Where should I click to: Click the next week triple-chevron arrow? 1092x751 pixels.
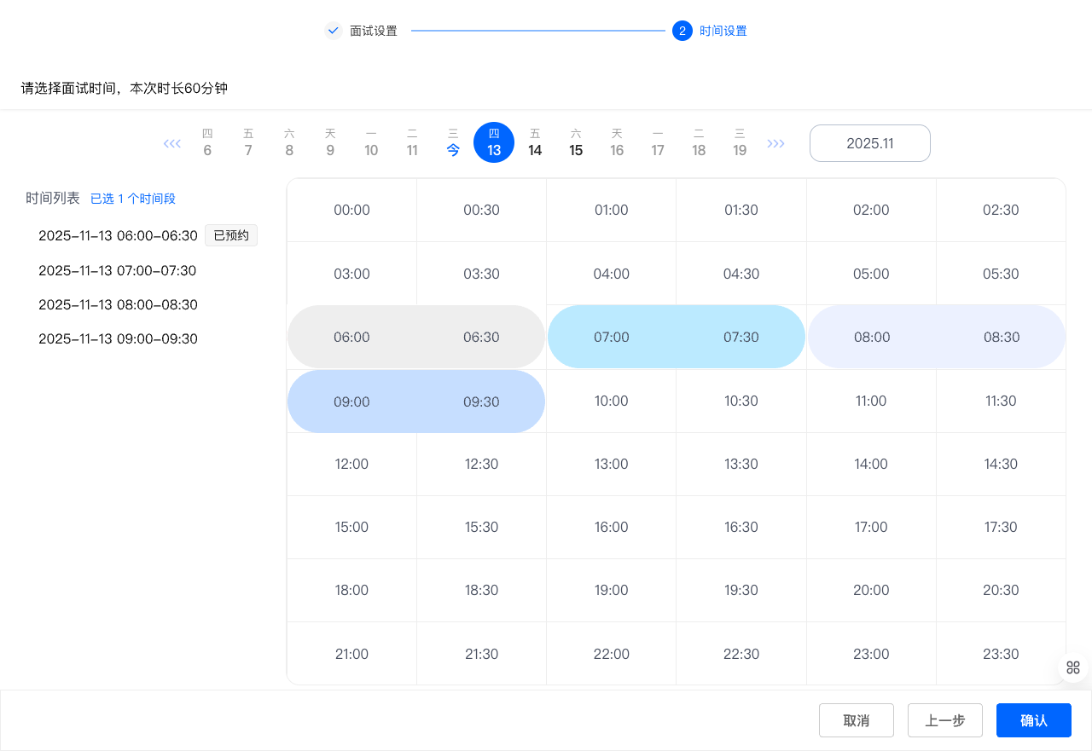point(775,143)
